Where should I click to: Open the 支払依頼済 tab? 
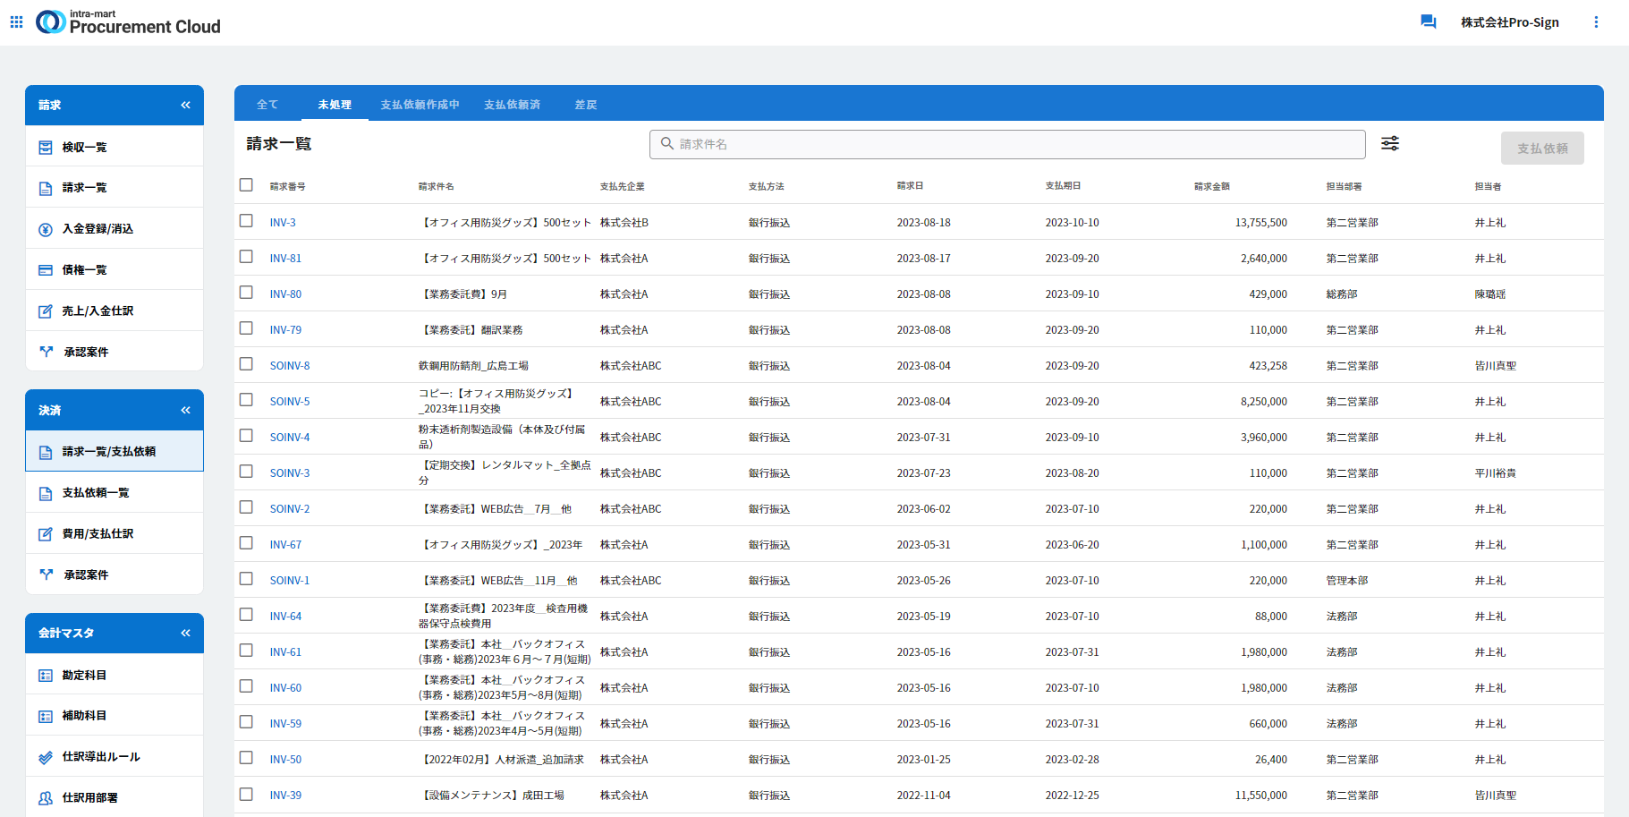pyautogui.click(x=512, y=105)
